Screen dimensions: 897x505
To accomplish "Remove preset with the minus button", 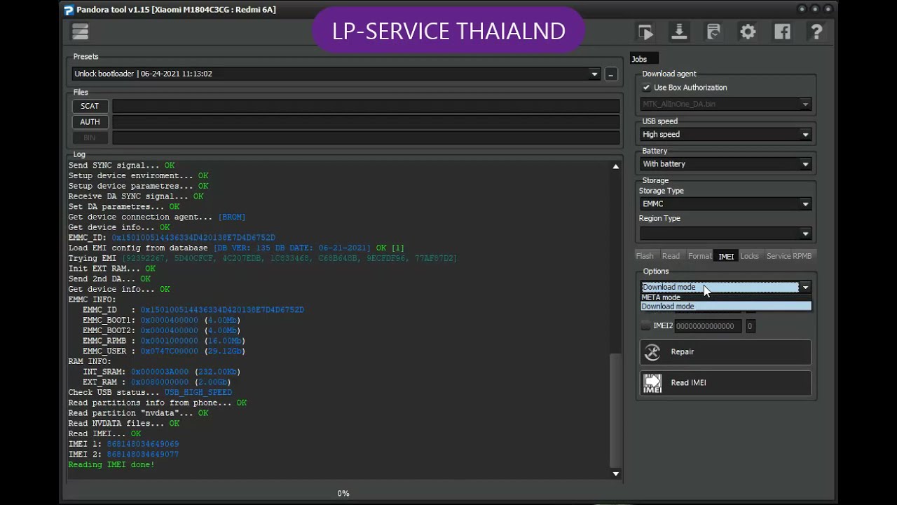I will click(x=610, y=74).
